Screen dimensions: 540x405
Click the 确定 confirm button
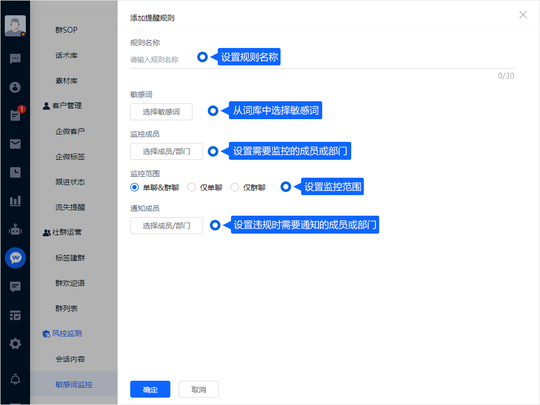(x=150, y=390)
